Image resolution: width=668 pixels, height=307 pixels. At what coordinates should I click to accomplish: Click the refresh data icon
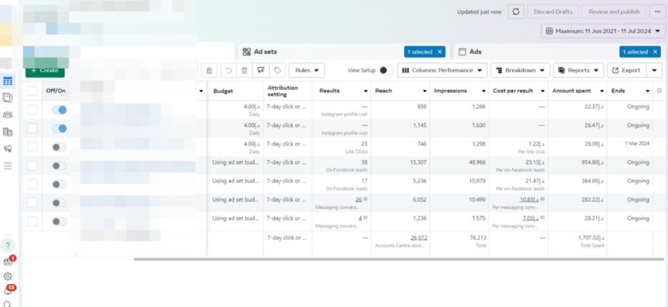pyautogui.click(x=516, y=12)
